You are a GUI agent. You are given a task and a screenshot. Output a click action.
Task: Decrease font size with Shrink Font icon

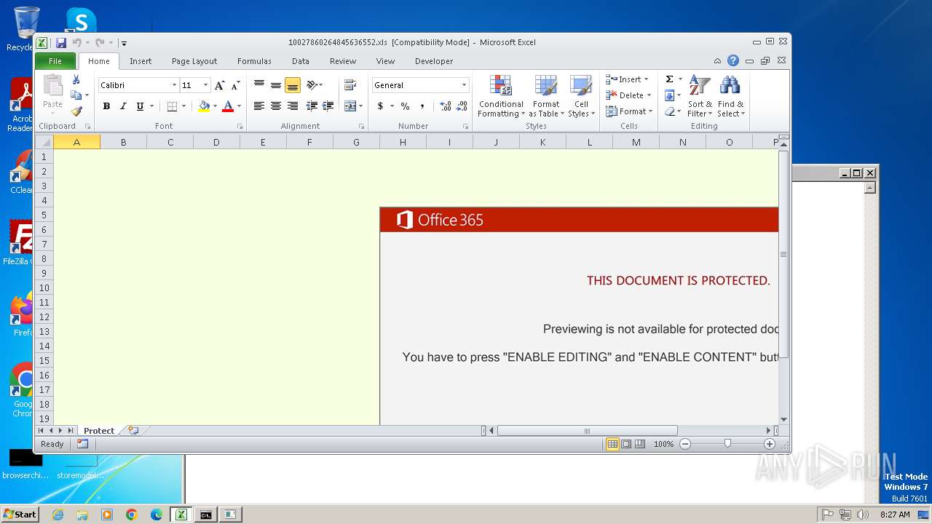tap(235, 85)
